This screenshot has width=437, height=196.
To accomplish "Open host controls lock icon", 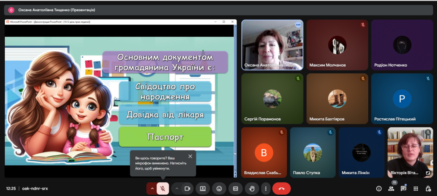I will [428, 188].
